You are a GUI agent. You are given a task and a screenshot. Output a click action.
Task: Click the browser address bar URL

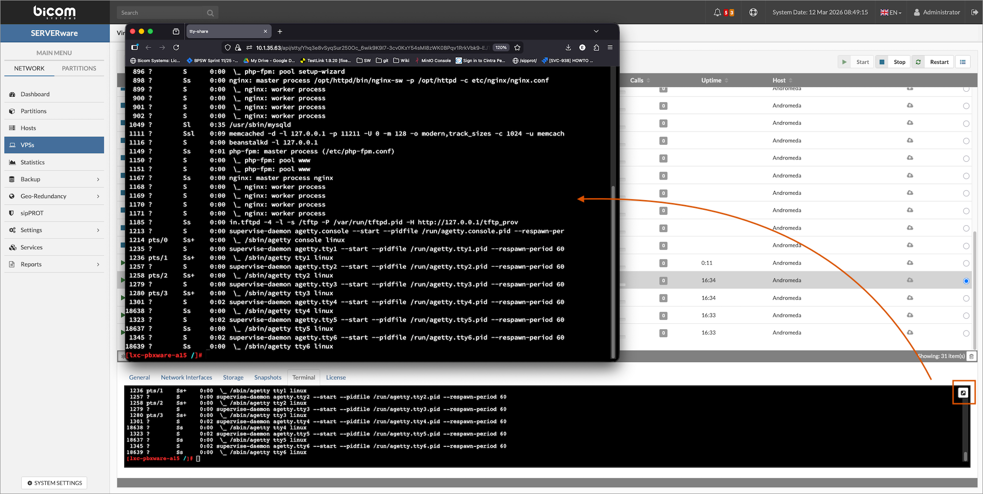coord(372,48)
